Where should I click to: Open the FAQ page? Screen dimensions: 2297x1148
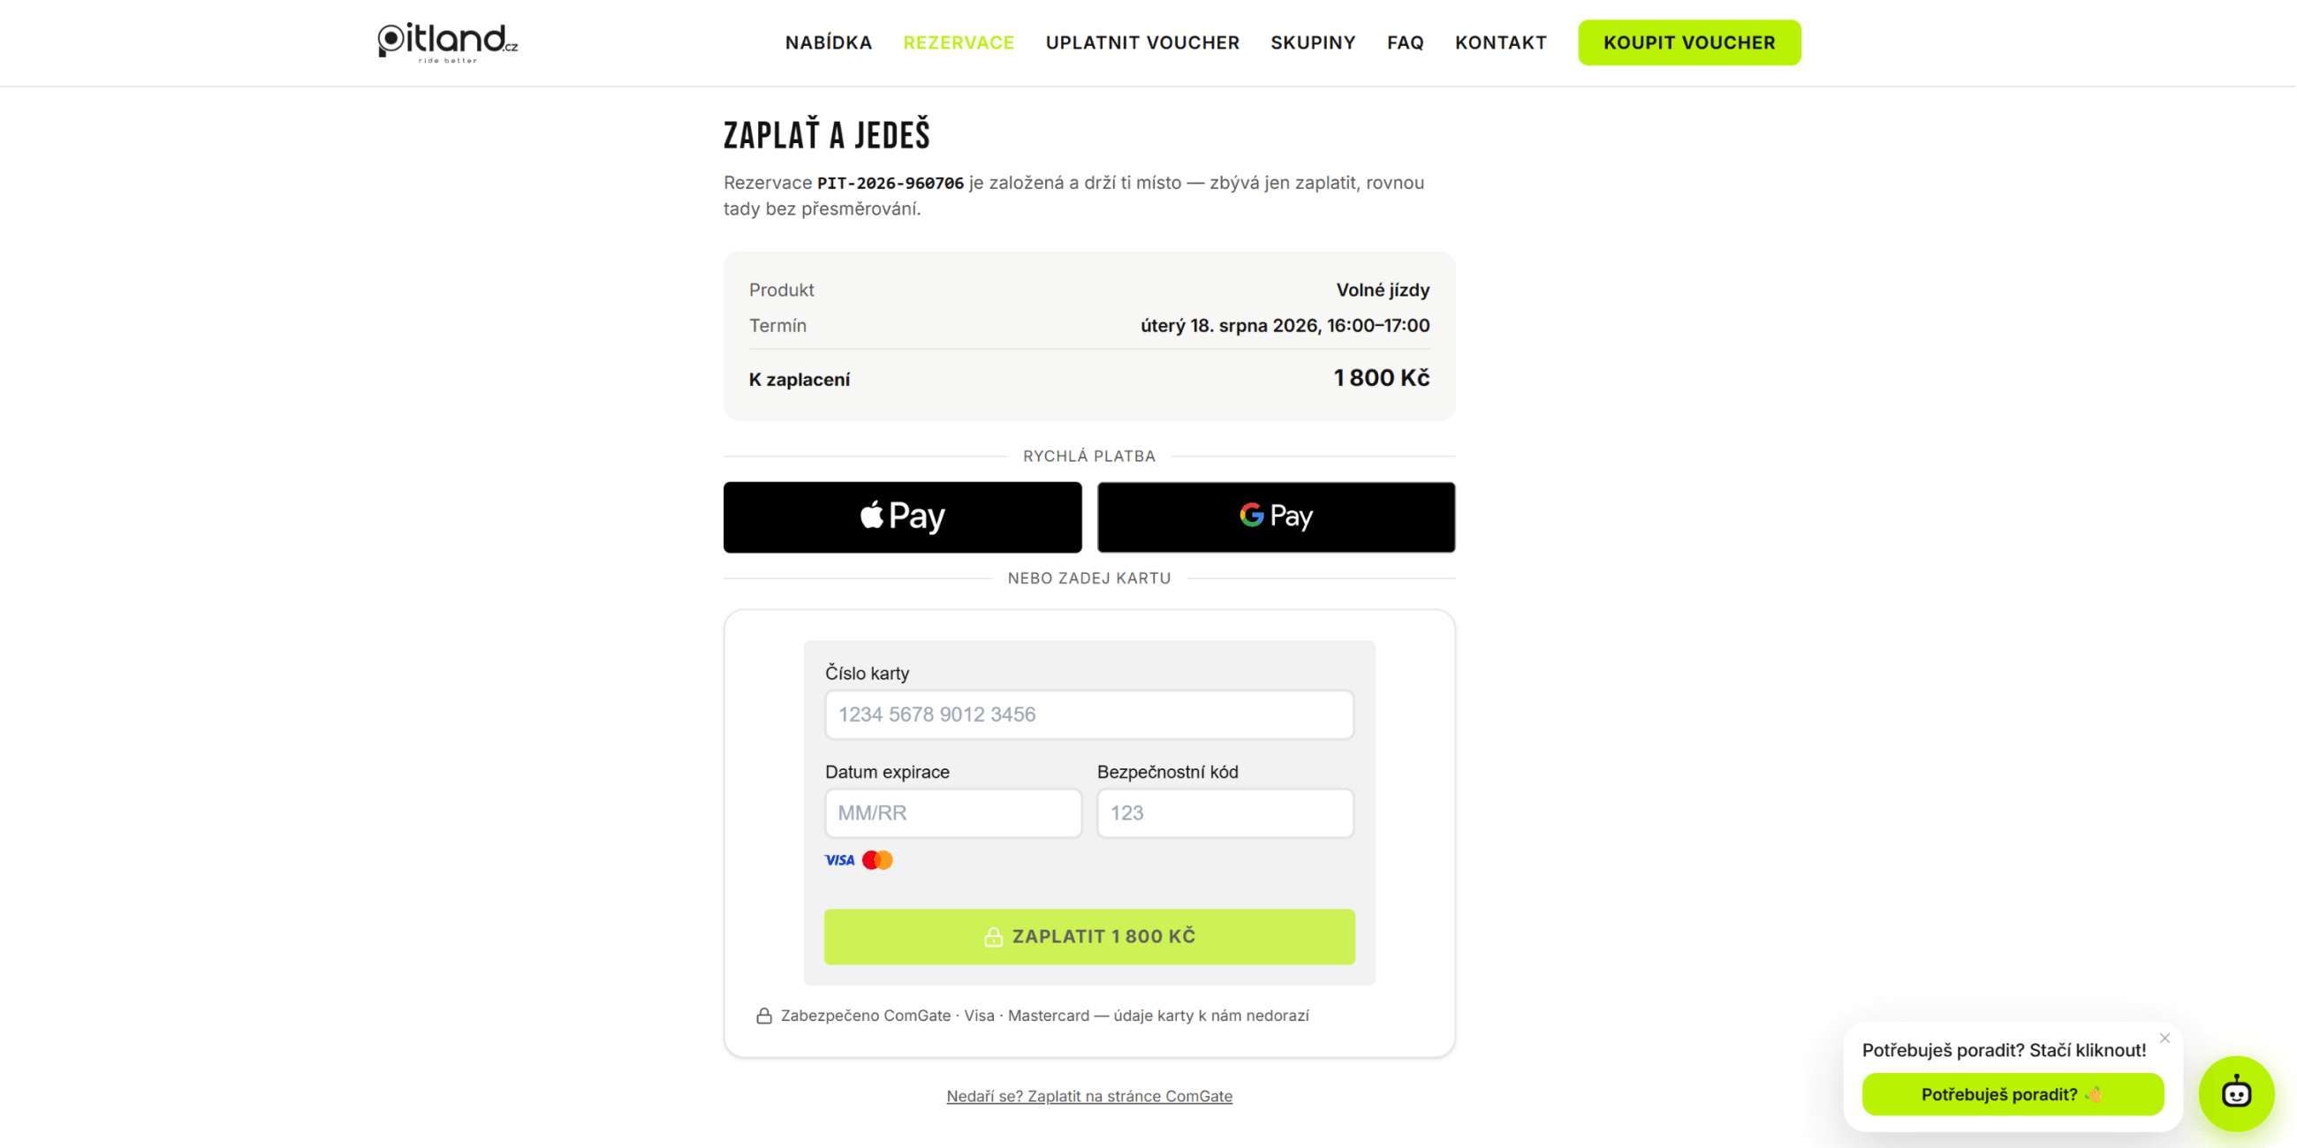point(1406,42)
